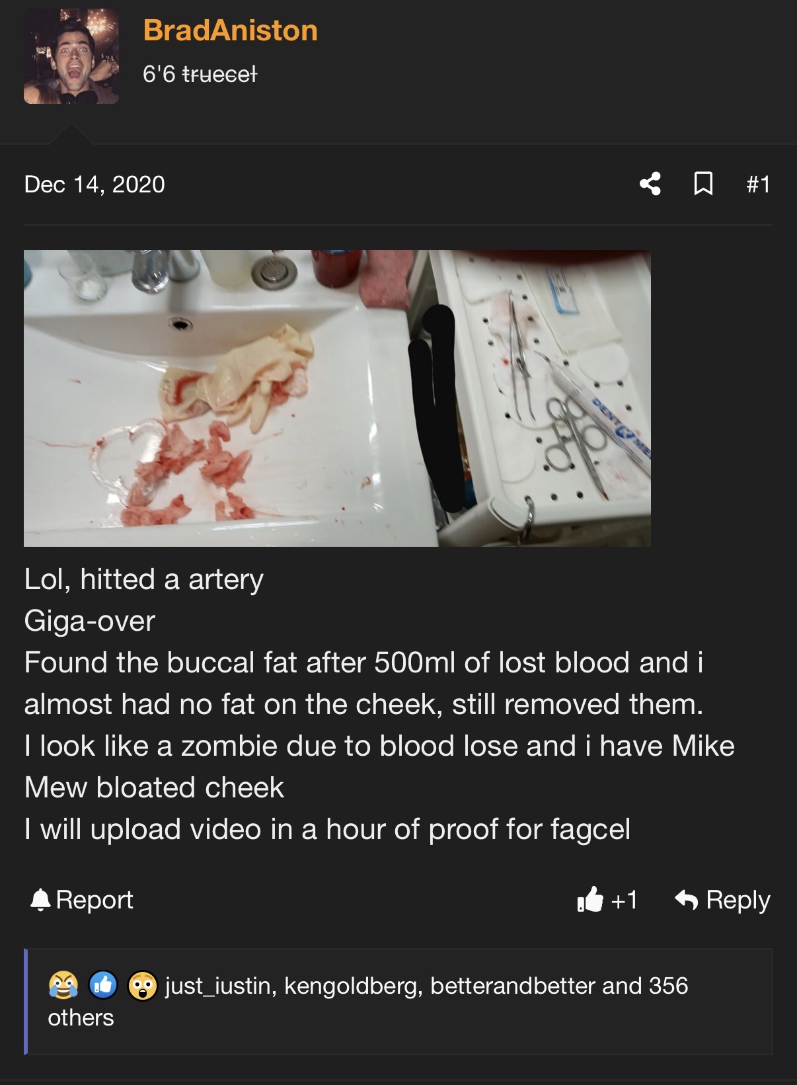Bookmark this post with the bookmark icon

(x=703, y=184)
